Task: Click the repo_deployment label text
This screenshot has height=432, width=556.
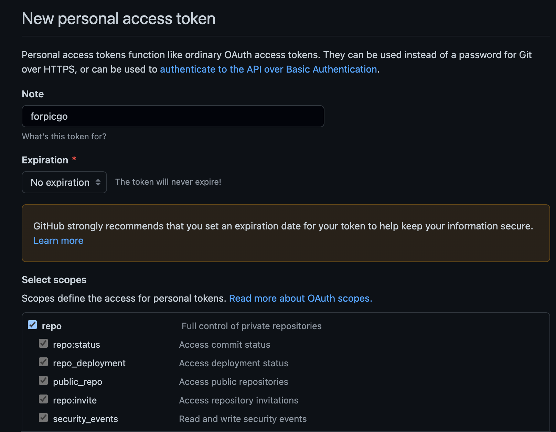Action: 89,363
